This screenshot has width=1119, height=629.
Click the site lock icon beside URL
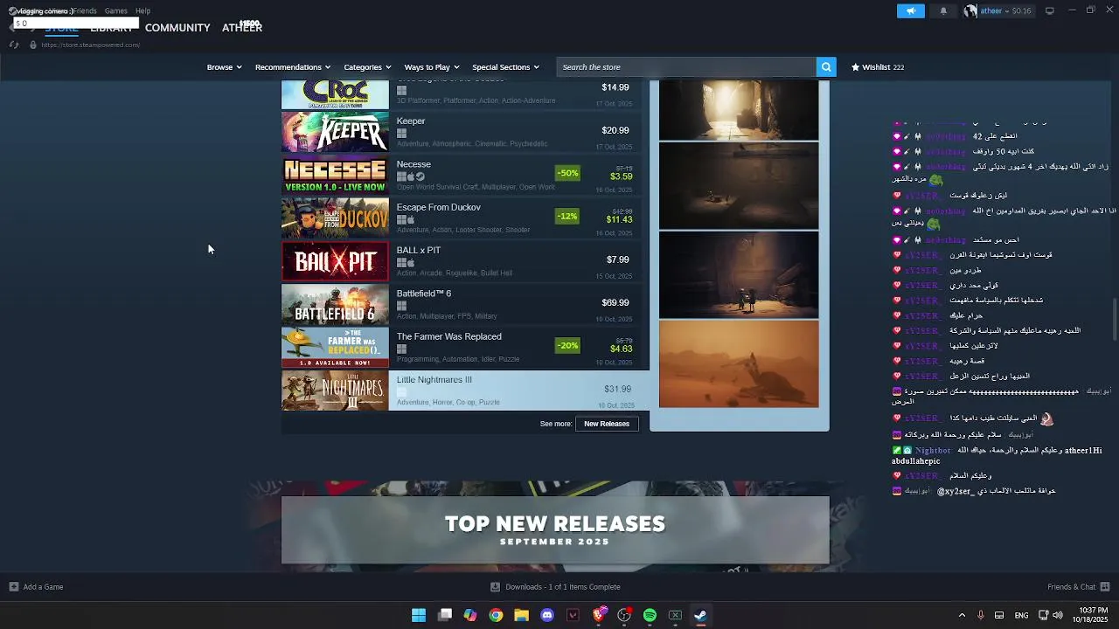tap(33, 45)
